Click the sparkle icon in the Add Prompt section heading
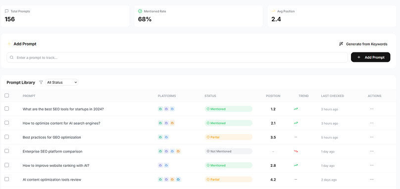Image resolution: width=400 pixels, height=189 pixels. (x=9, y=44)
